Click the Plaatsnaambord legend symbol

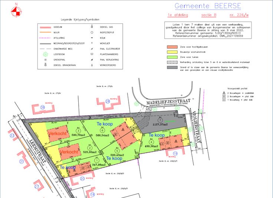click(x=91, y=54)
